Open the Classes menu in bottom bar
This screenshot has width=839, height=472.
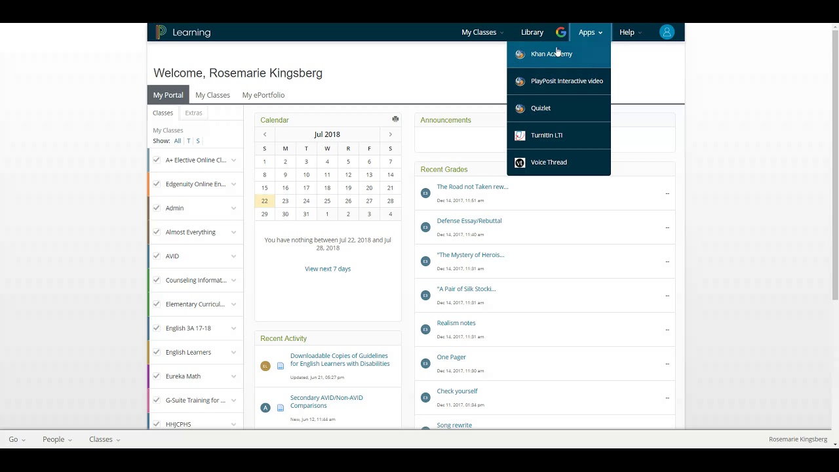105,439
